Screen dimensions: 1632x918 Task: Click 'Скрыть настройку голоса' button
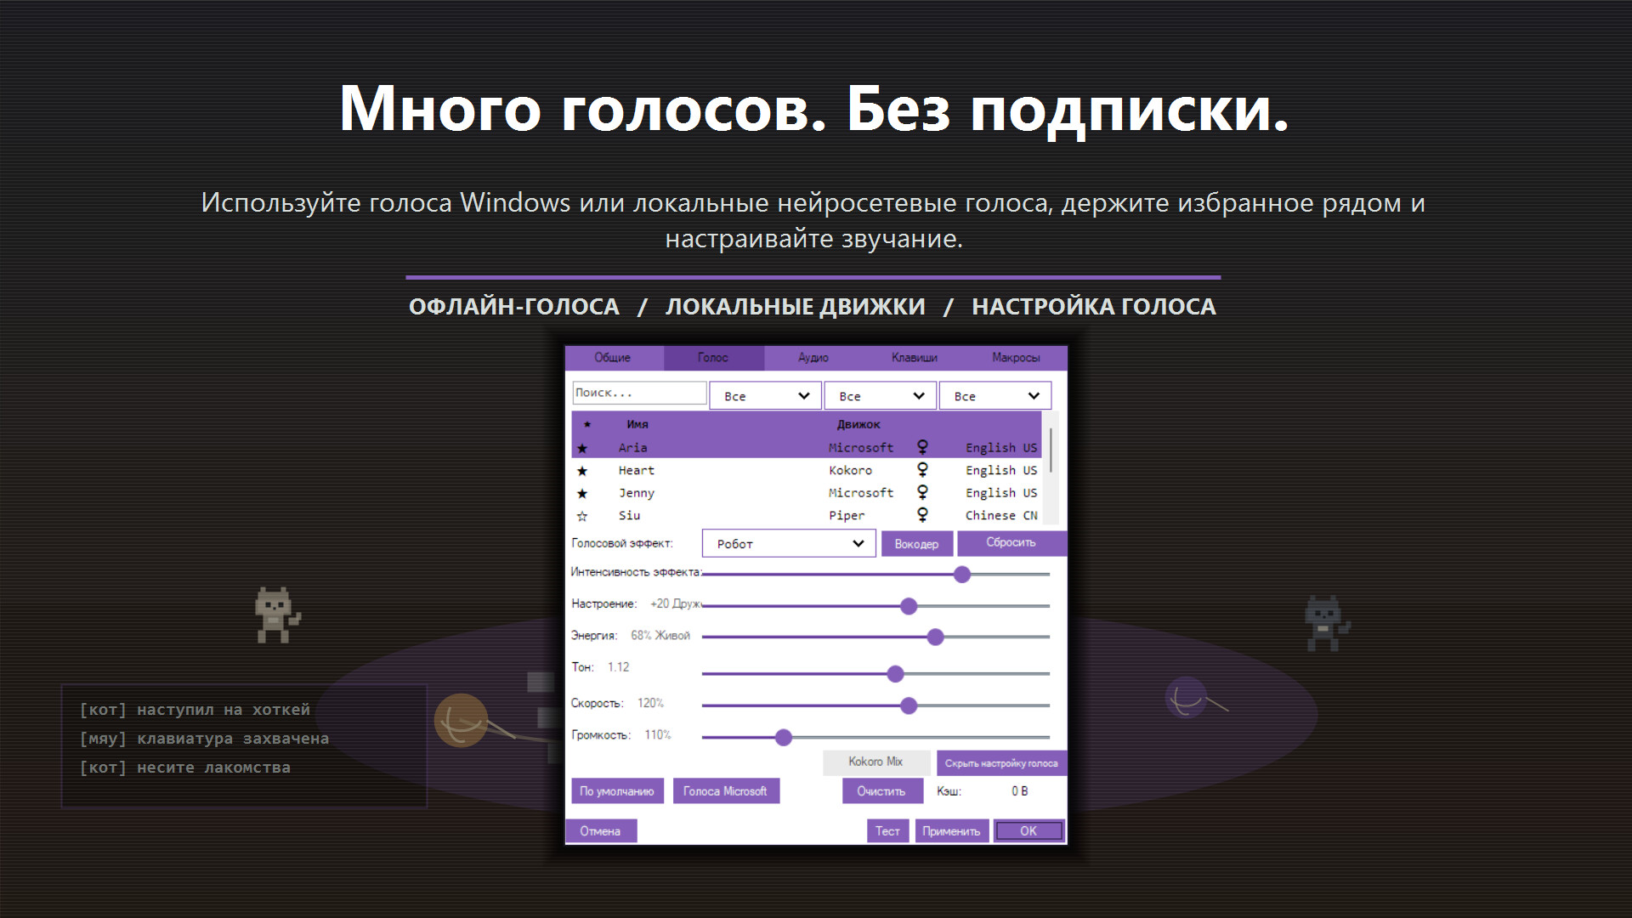tap(1001, 763)
